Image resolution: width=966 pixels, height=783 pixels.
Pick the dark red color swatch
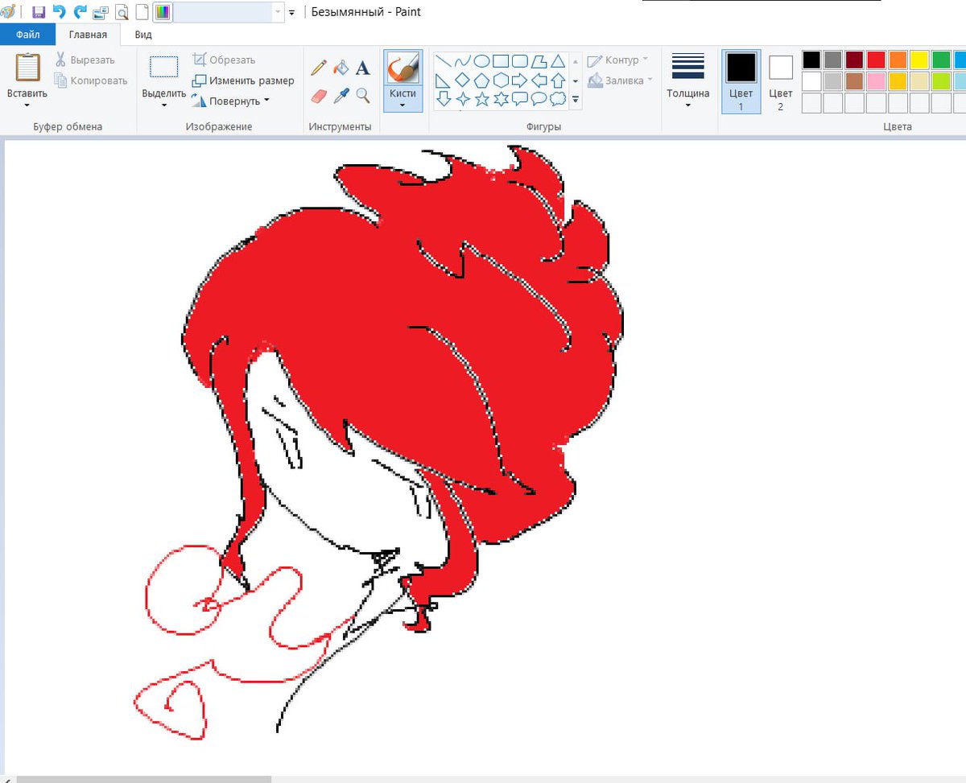855,60
